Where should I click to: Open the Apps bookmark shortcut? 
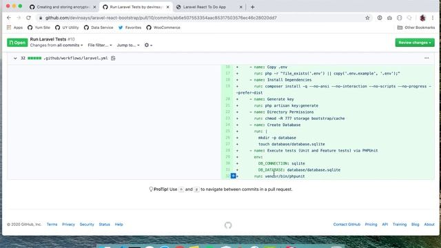pyautogui.click(x=14, y=28)
